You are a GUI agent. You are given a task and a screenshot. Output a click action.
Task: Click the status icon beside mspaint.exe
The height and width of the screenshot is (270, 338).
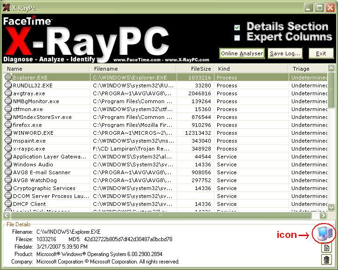point(8,141)
